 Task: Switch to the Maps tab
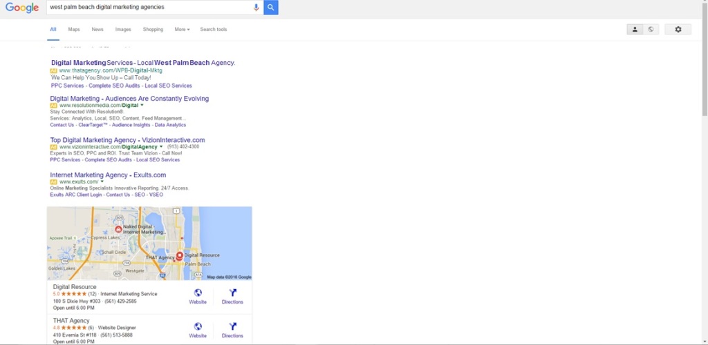pyautogui.click(x=74, y=29)
